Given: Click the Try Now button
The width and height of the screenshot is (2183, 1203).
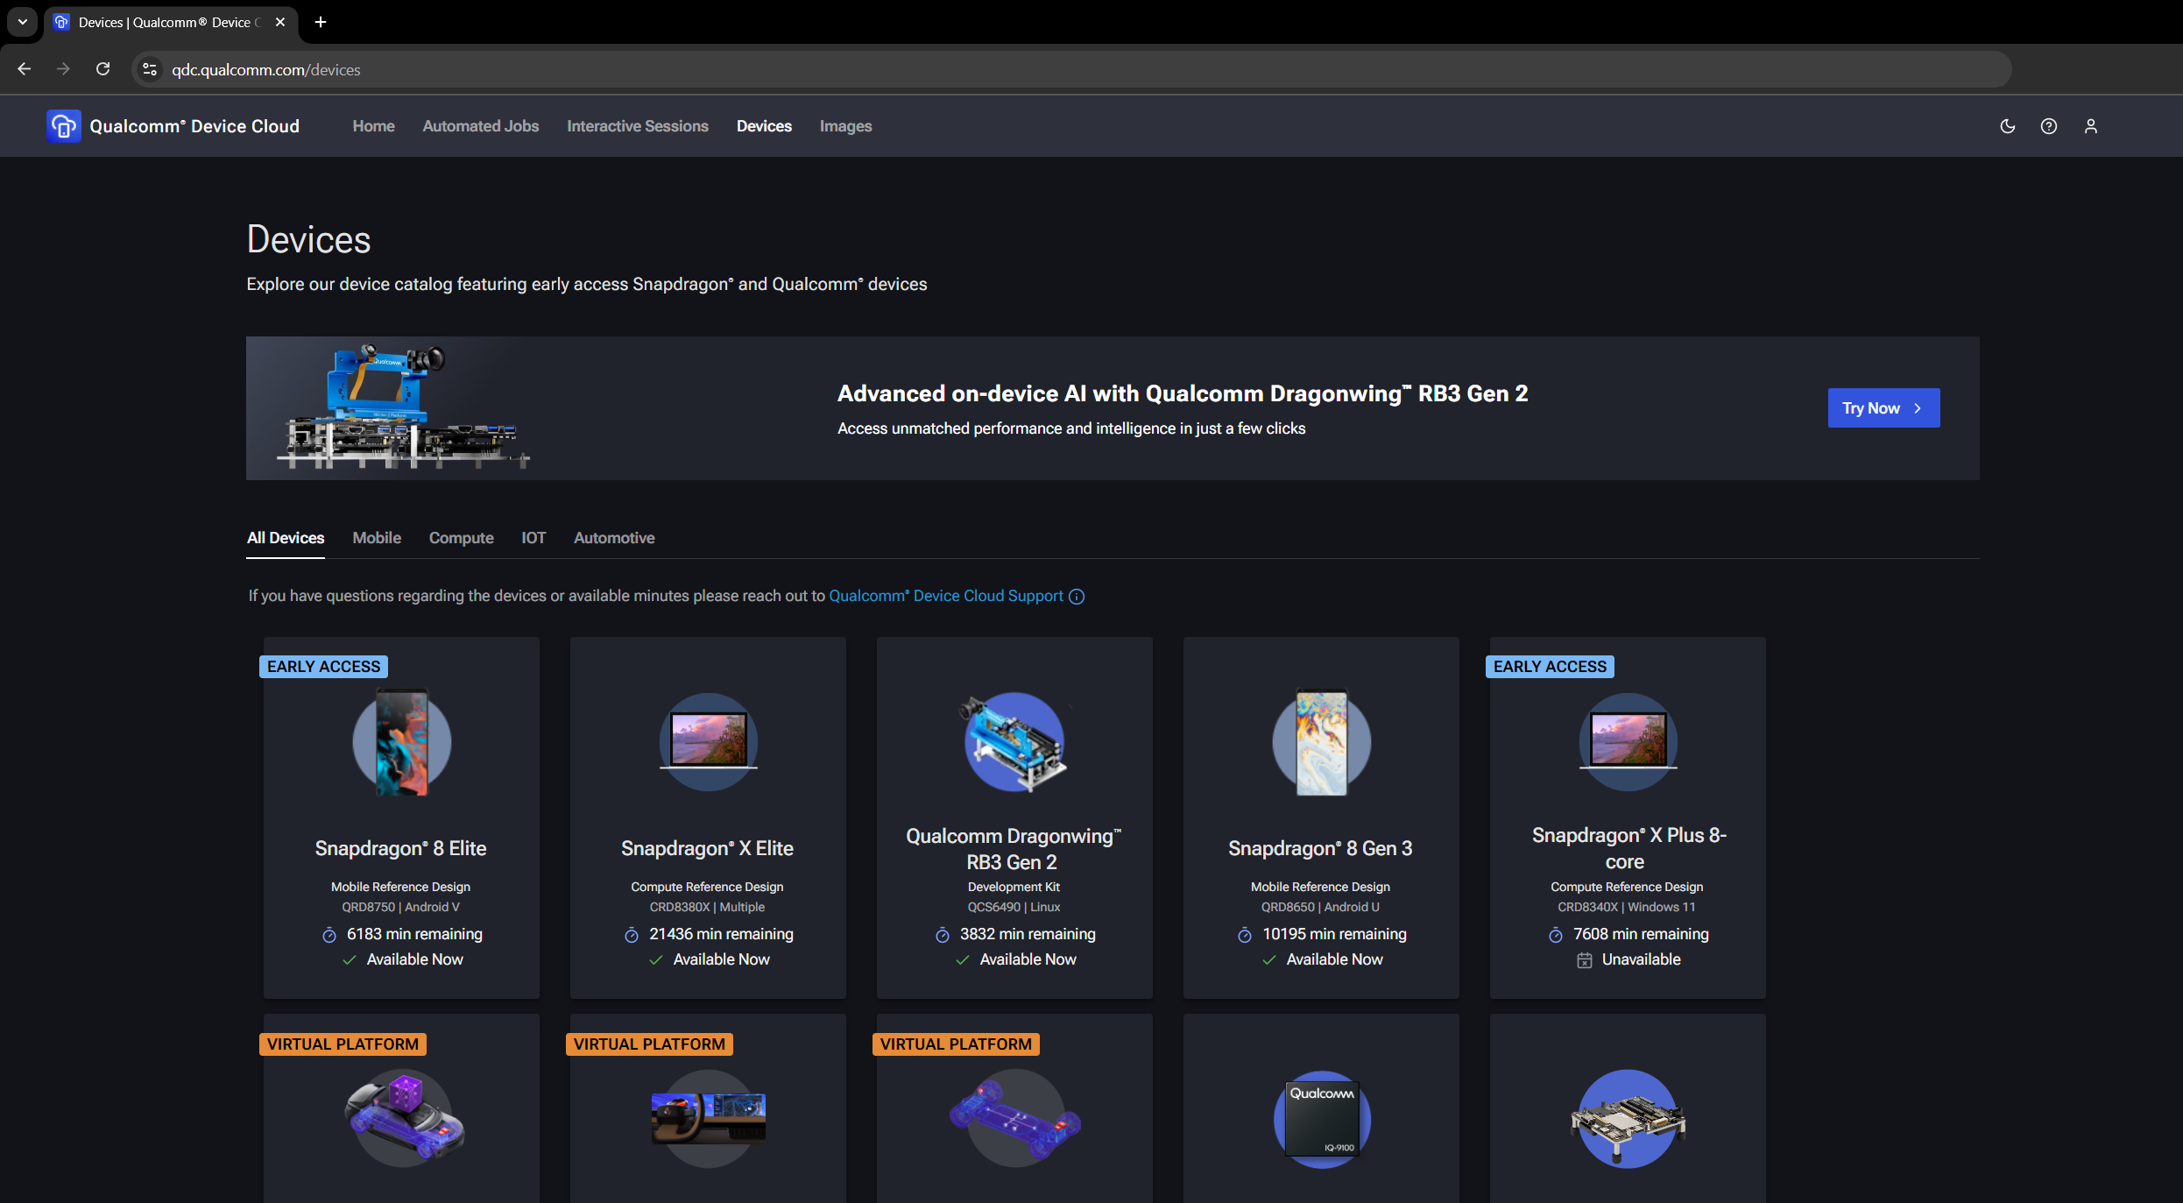Looking at the screenshot, I should click(1883, 408).
